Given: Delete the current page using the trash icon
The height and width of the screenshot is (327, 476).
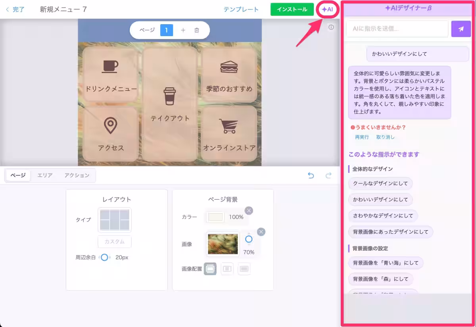Looking at the screenshot, I should pyautogui.click(x=197, y=30).
